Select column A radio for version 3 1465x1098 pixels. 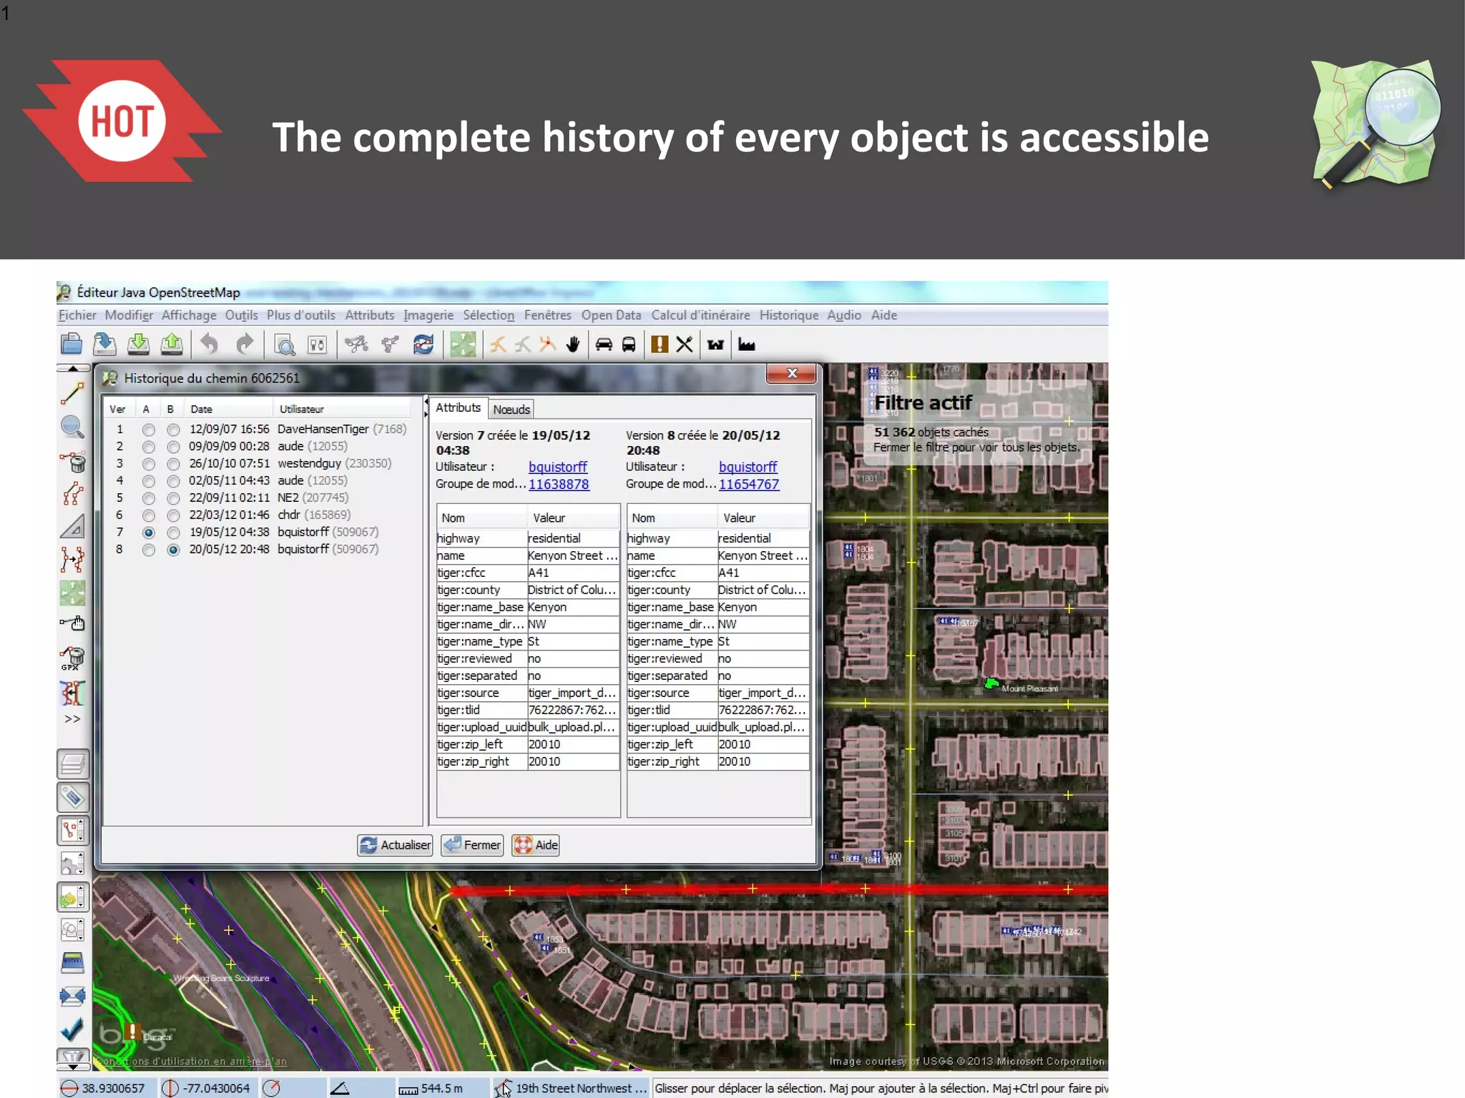[149, 464]
